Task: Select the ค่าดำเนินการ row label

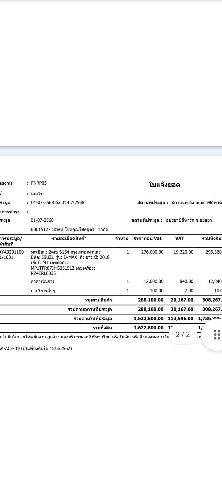Action: [x=43, y=281]
